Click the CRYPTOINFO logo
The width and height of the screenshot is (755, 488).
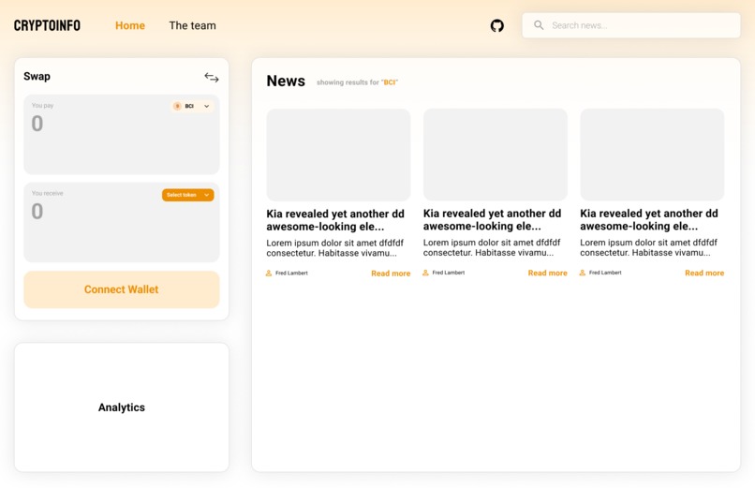[x=47, y=25]
